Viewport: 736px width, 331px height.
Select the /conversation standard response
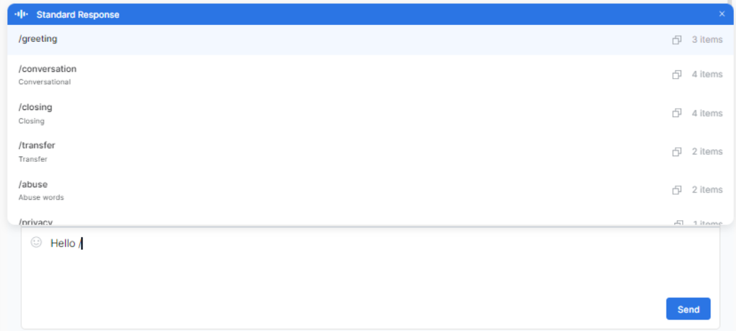[x=48, y=70]
